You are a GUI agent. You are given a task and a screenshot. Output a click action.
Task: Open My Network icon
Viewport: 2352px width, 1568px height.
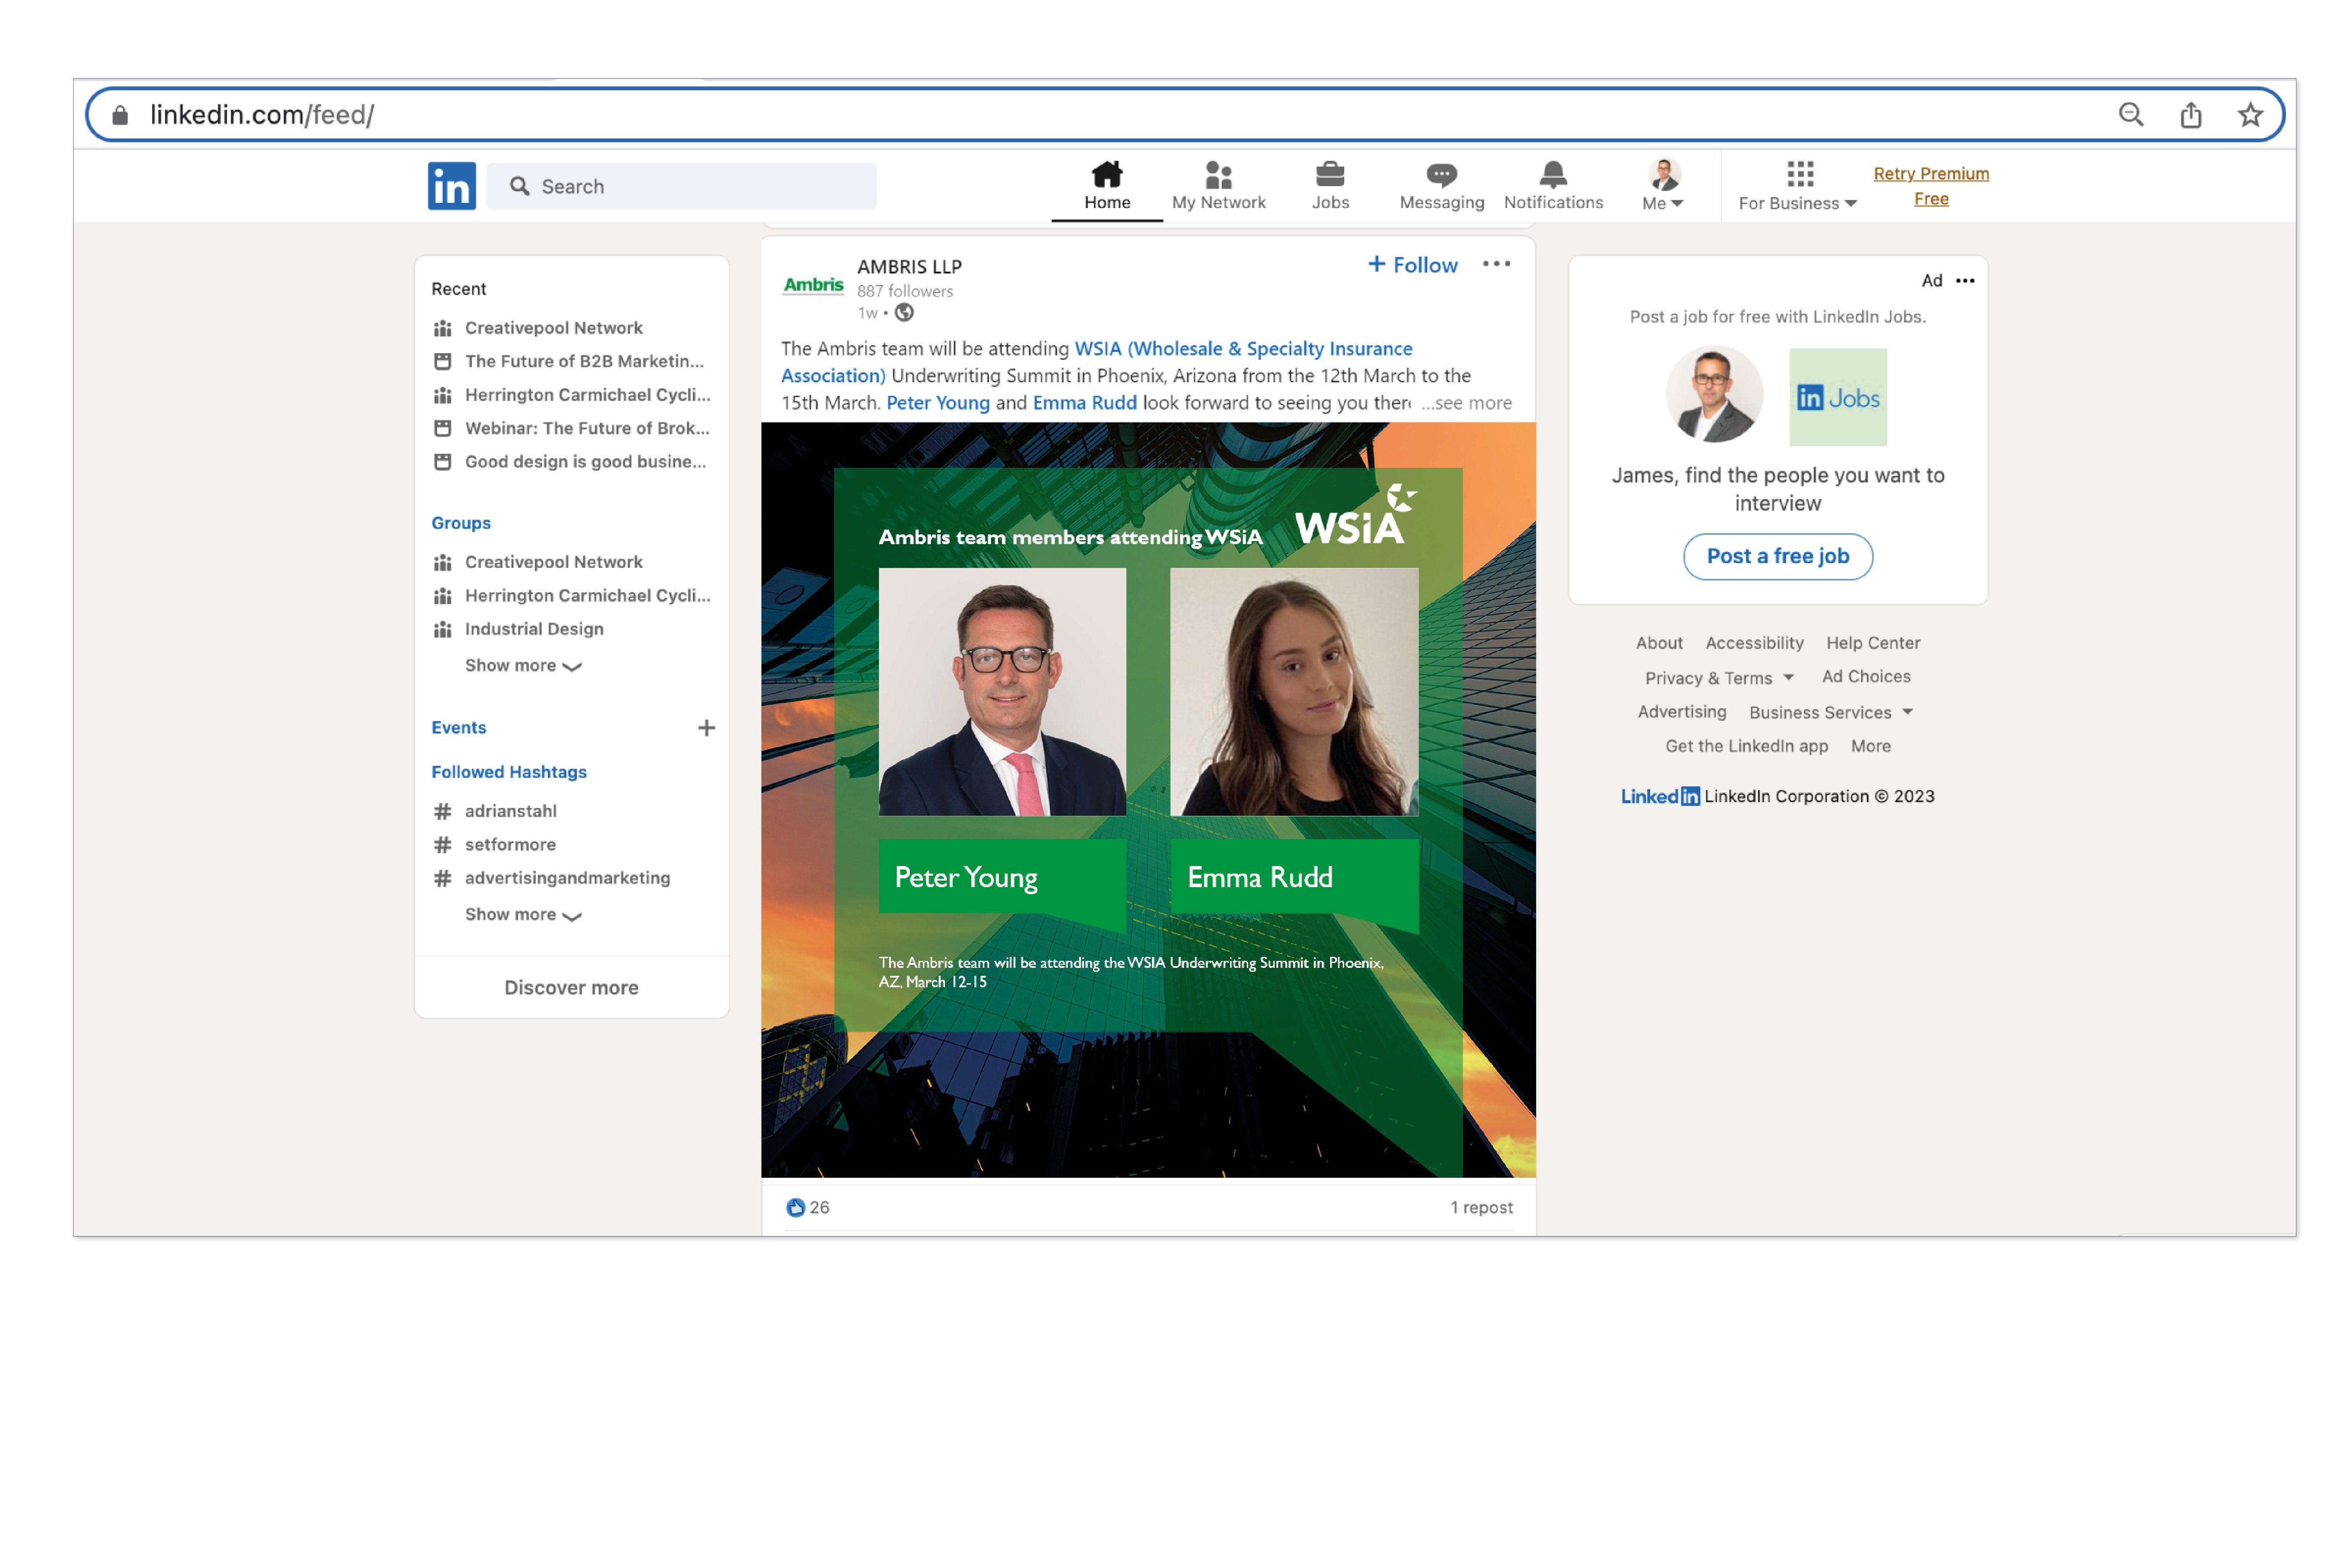(x=1218, y=175)
